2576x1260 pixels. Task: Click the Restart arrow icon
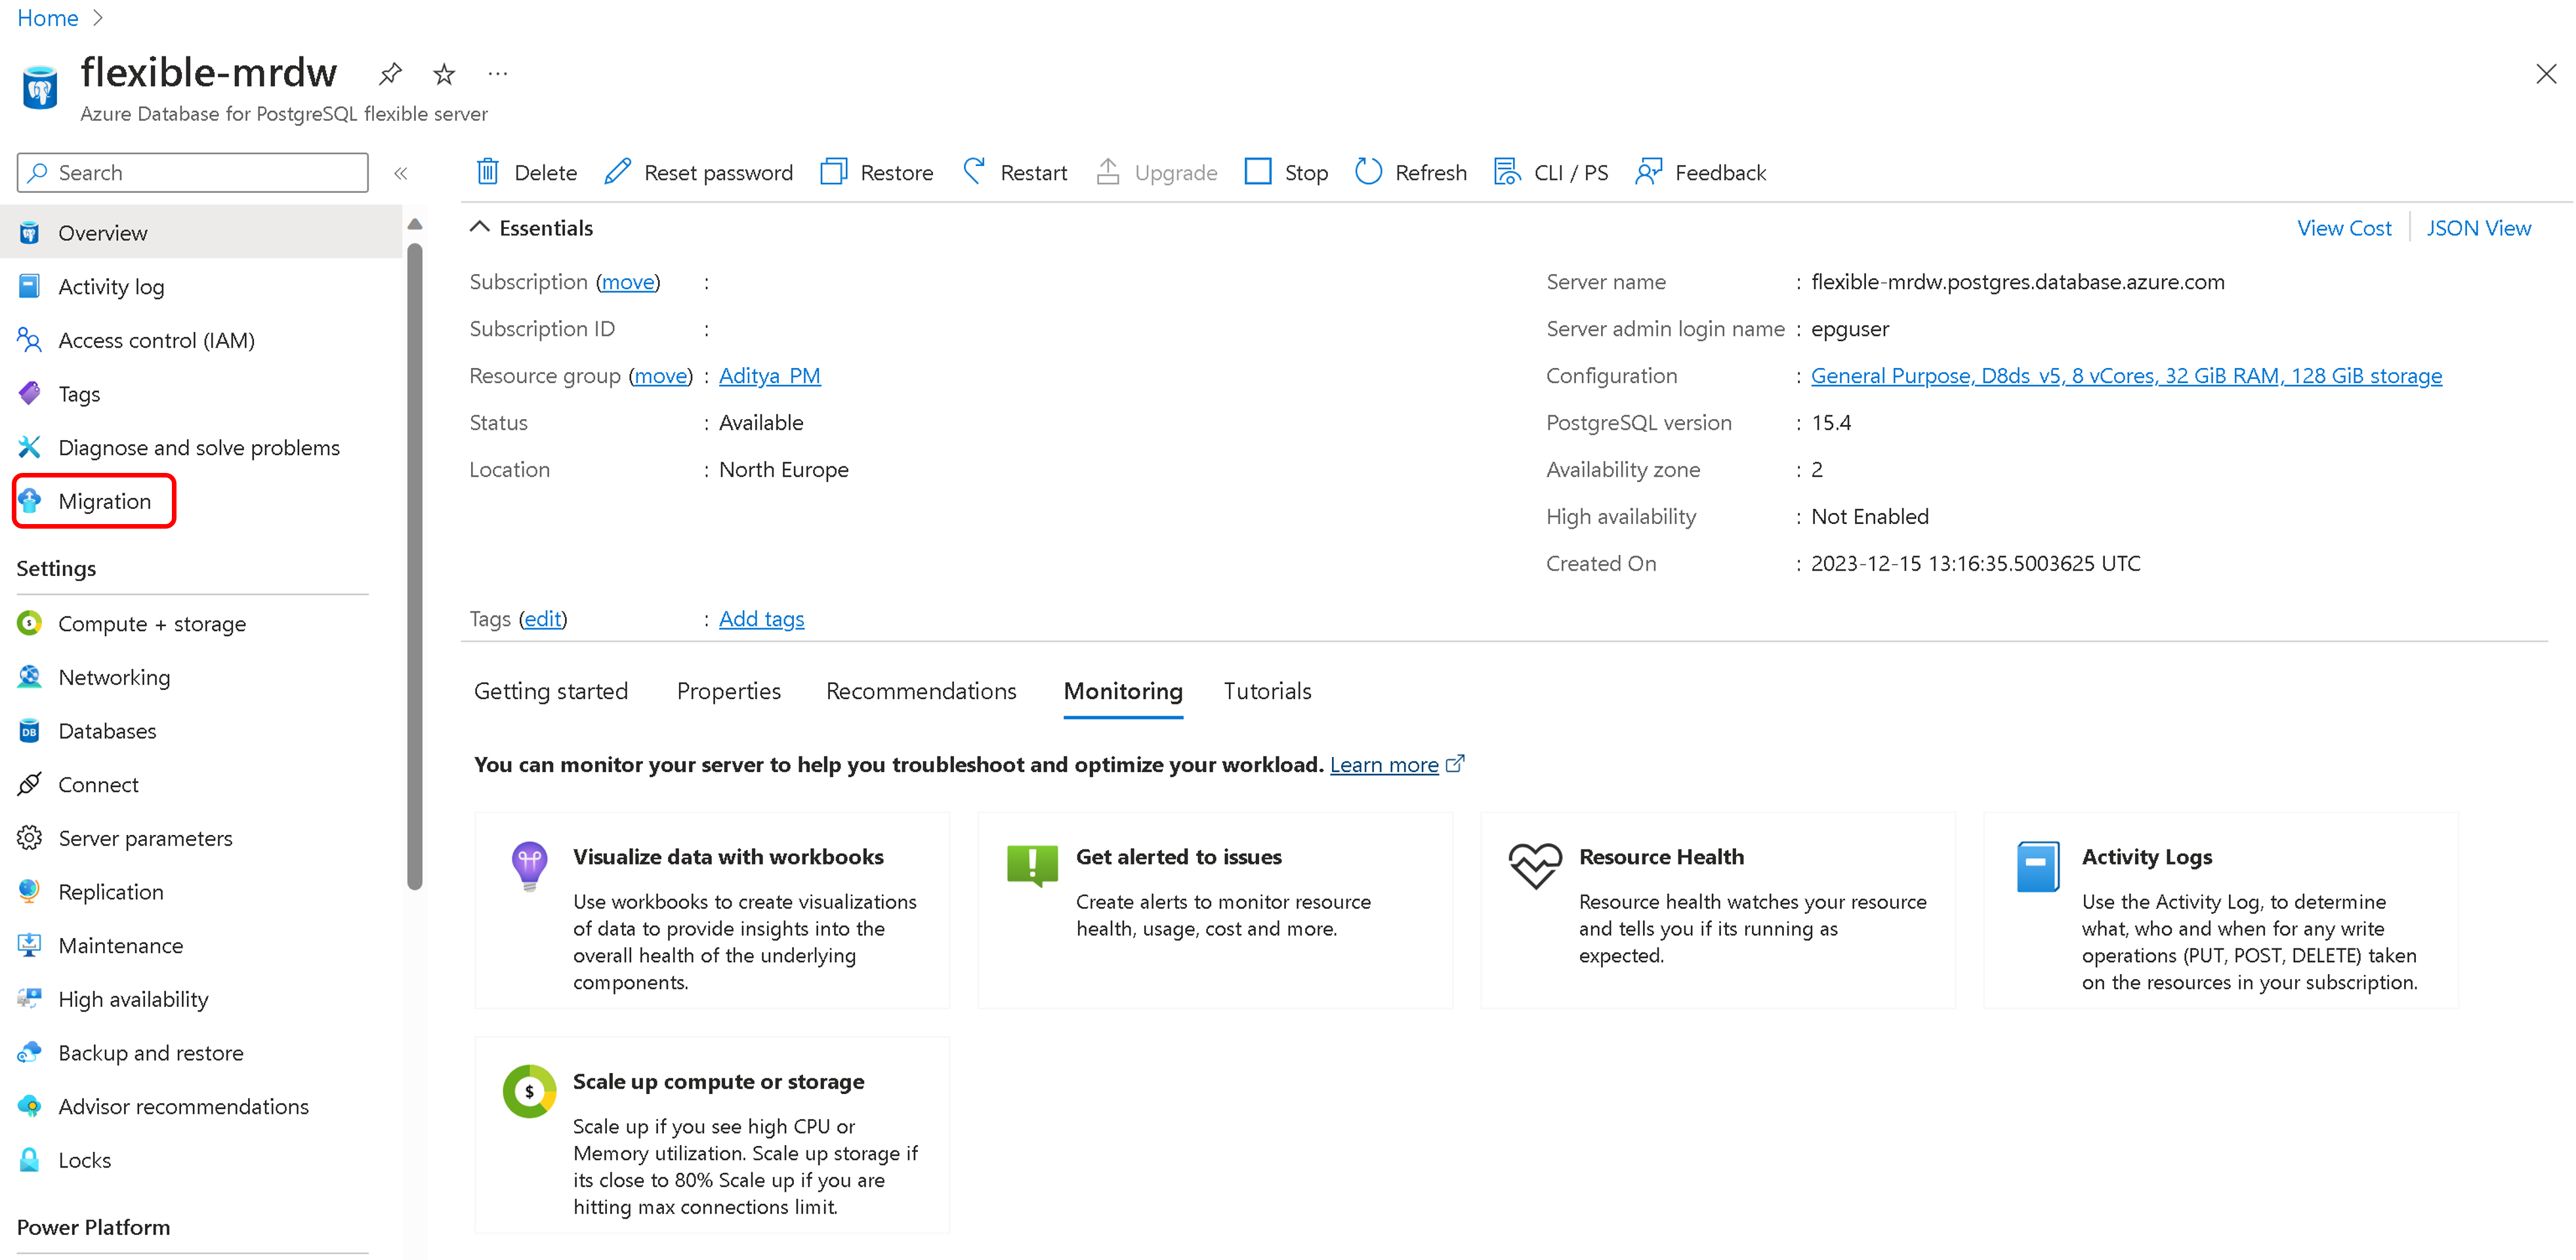(x=974, y=172)
